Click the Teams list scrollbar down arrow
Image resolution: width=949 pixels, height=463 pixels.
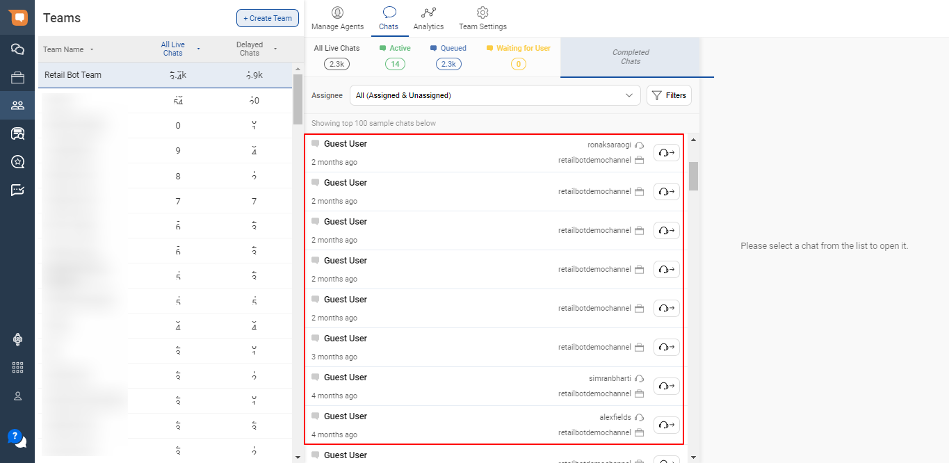pos(298,457)
